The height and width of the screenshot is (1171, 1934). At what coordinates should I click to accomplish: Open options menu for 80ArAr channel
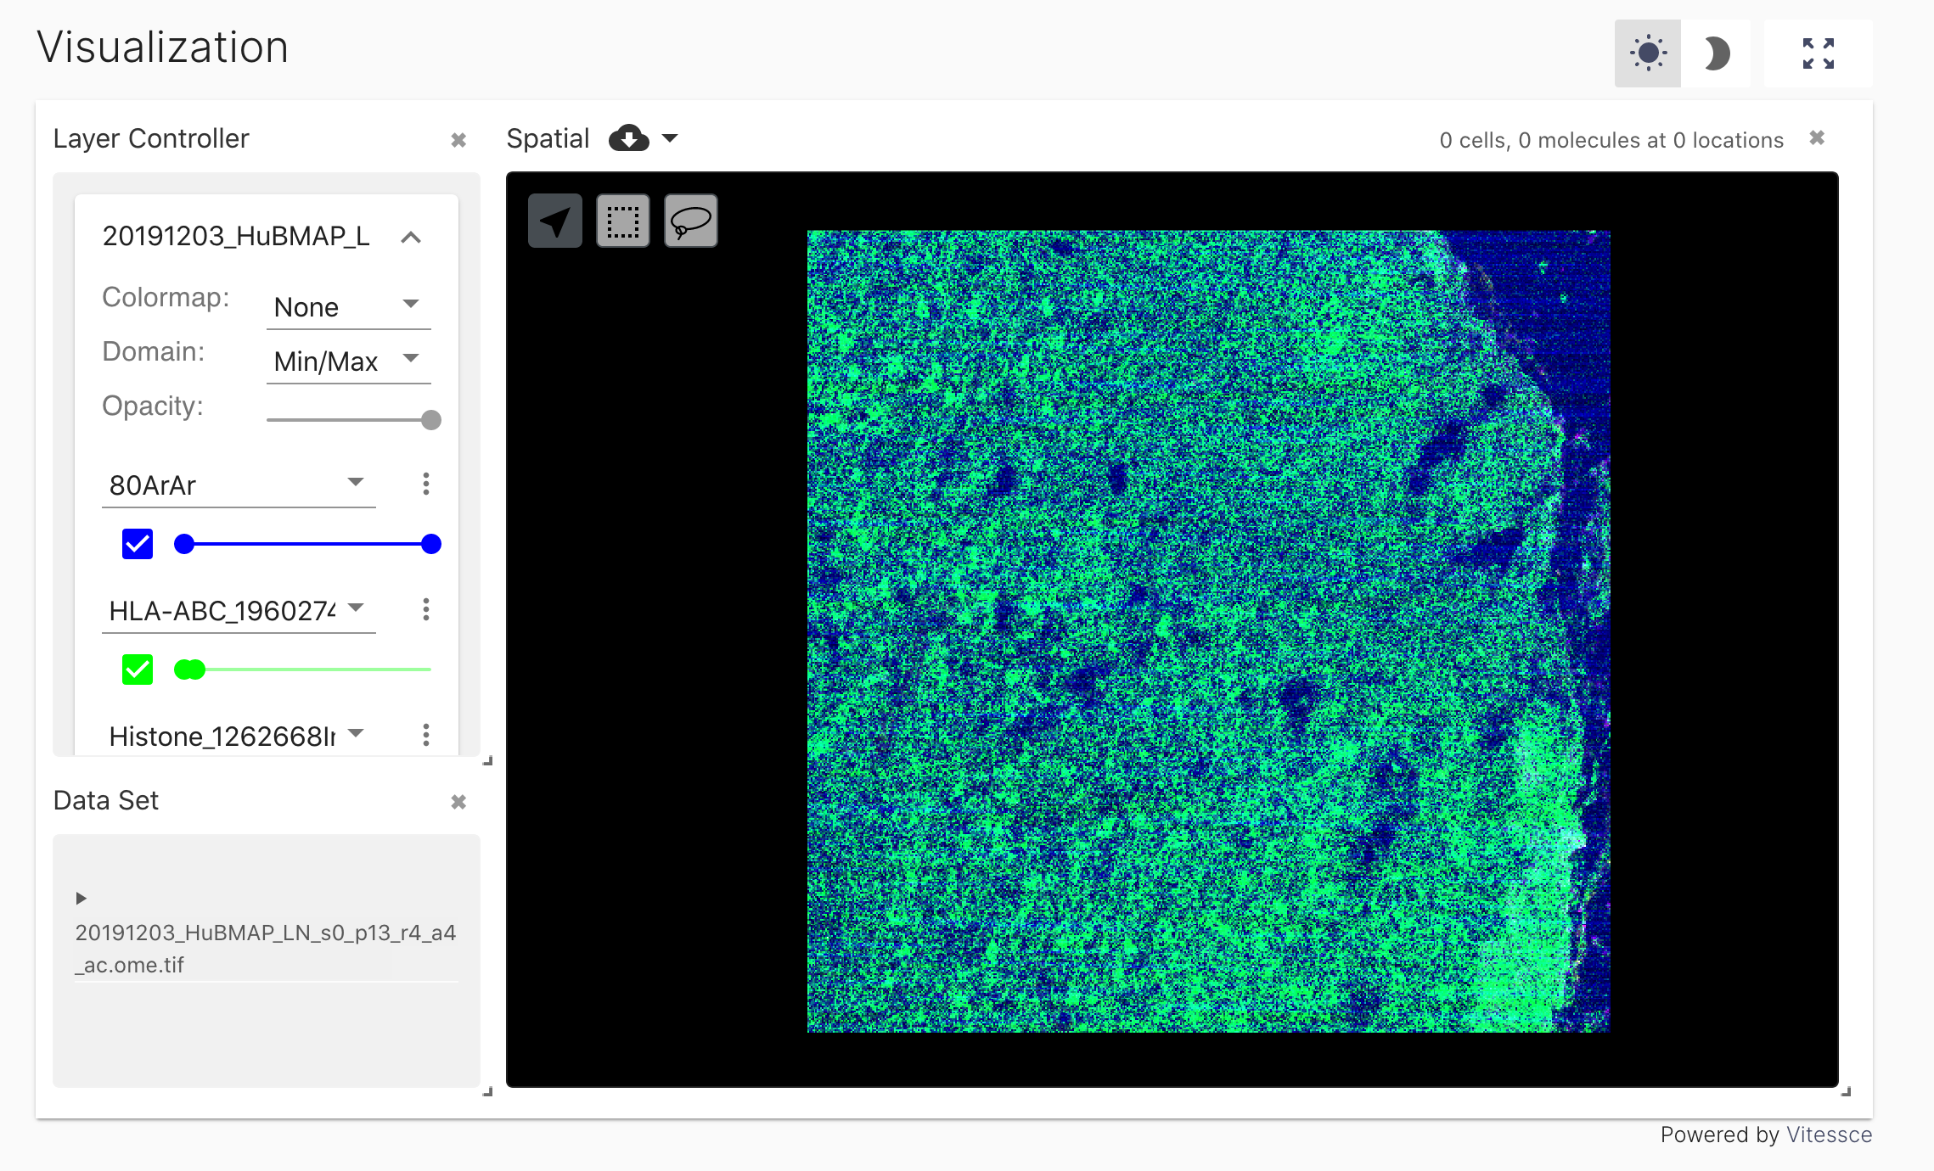(x=425, y=484)
